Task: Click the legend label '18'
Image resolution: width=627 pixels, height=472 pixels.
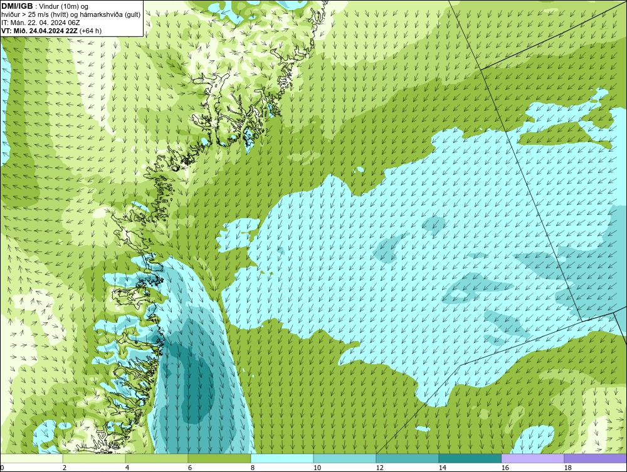Action: coord(567,468)
